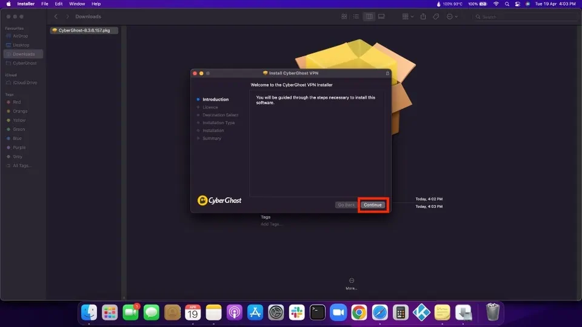The height and width of the screenshot is (327, 582).
Task: Switch Finder to gallery view
Action: pyautogui.click(x=381, y=17)
